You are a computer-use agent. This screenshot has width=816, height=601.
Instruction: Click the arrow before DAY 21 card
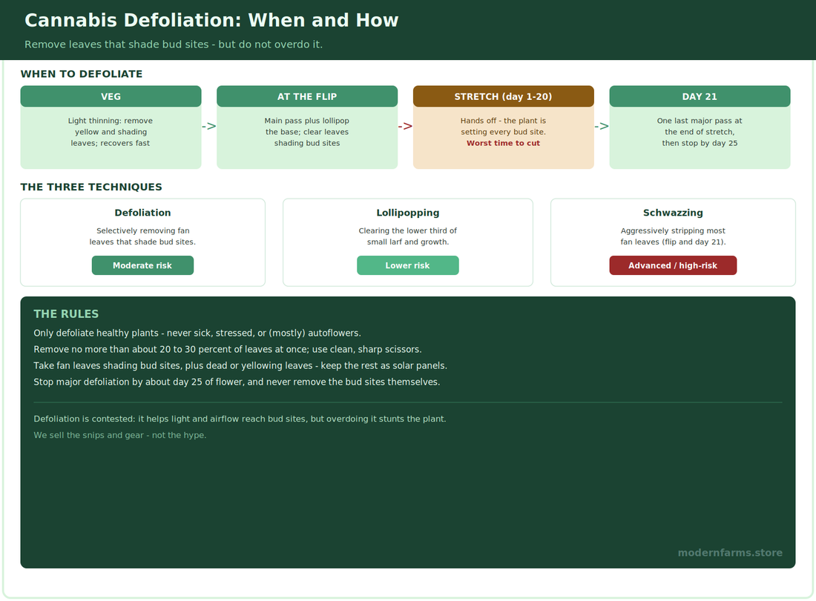pos(602,126)
